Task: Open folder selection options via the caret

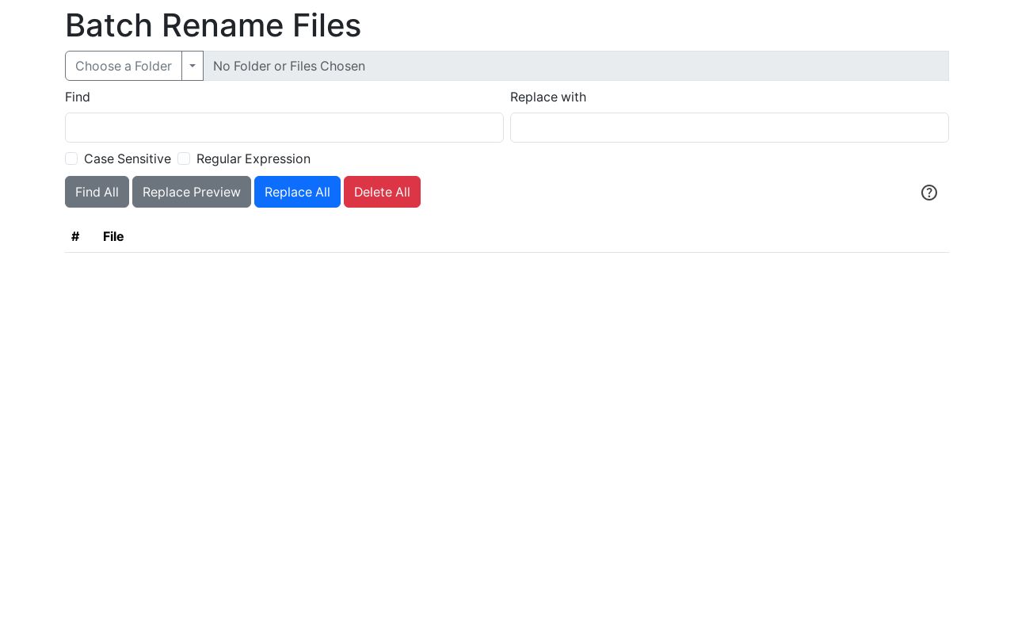Action: click(x=193, y=66)
